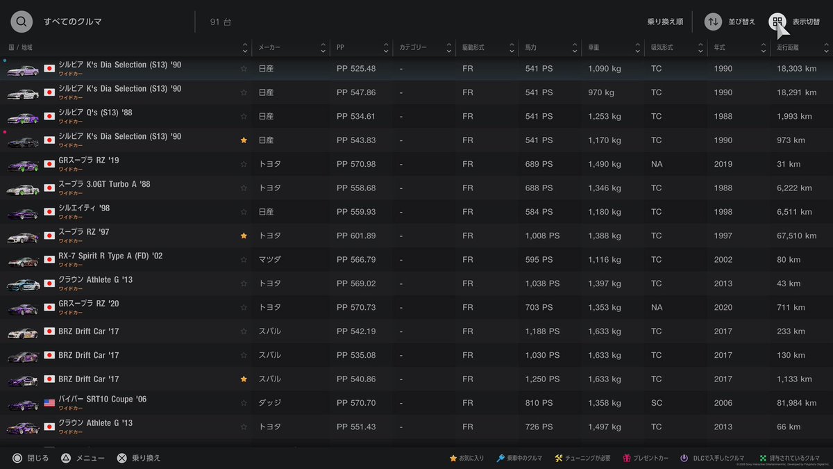Unfavorite the シルビア K's with PP 543.83

pyautogui.click(x=244, y=140)
